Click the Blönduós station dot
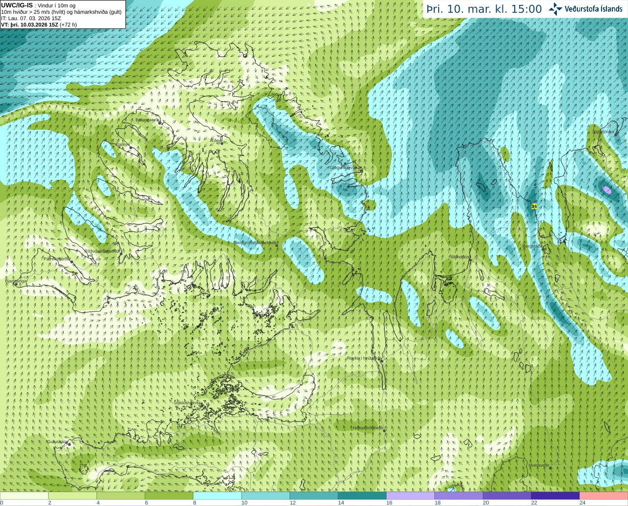The image size is (628, 506). [x=470, y=260]
